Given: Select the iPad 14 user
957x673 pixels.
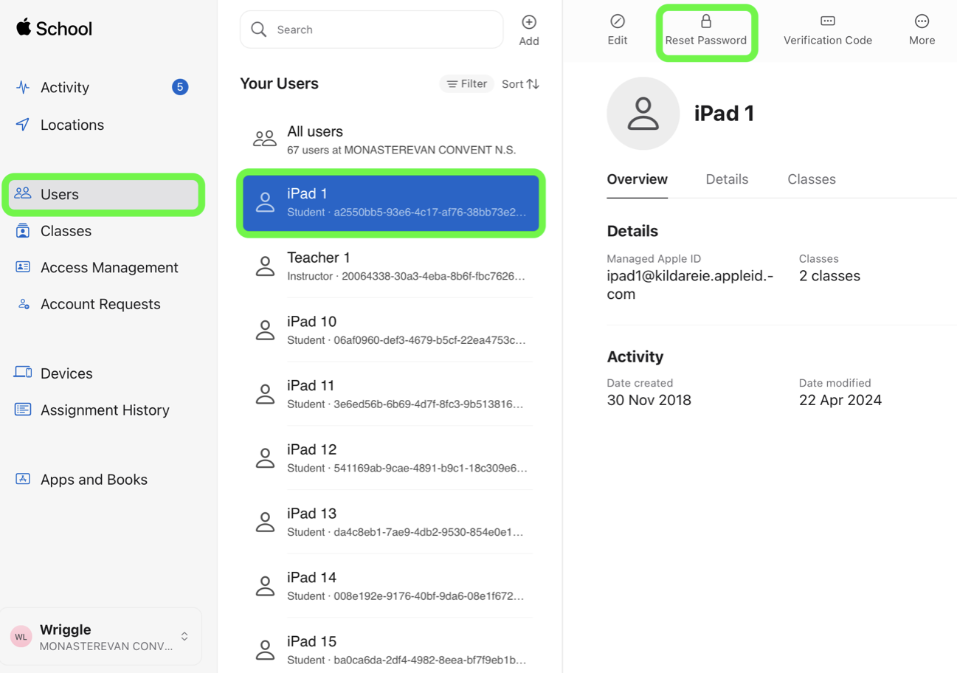Looking at the screenshot, I should [391, 586].
